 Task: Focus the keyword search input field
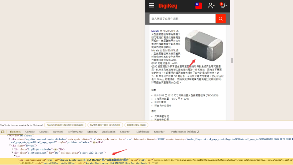[x=182, y=19]
